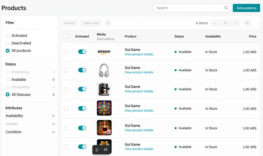Viewport: 263px width, 156px height.
Task: Open View product details in the Amazon logo row
Action: click(x=139, y=54)
